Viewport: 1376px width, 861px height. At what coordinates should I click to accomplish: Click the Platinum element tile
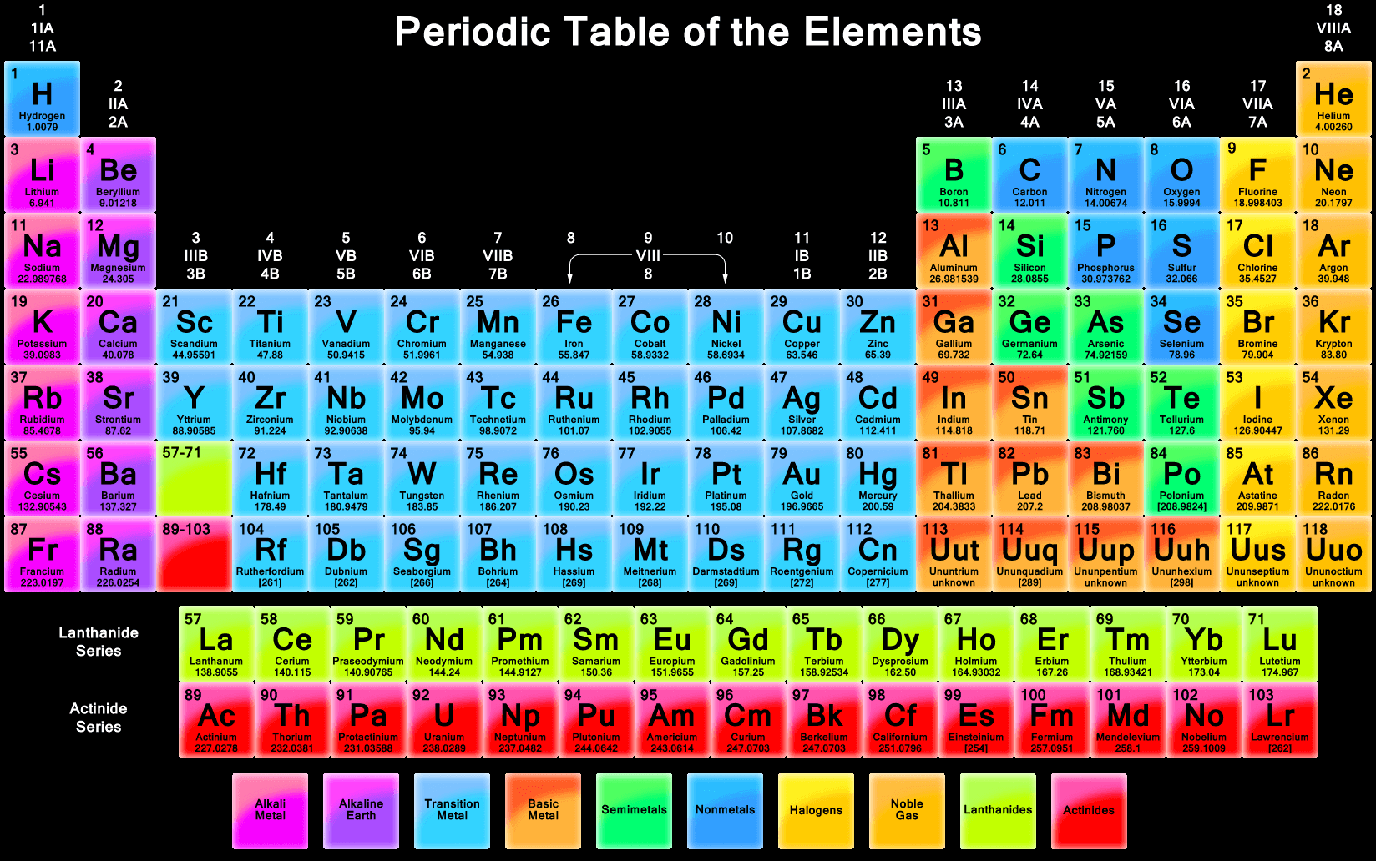click(726, 478)
